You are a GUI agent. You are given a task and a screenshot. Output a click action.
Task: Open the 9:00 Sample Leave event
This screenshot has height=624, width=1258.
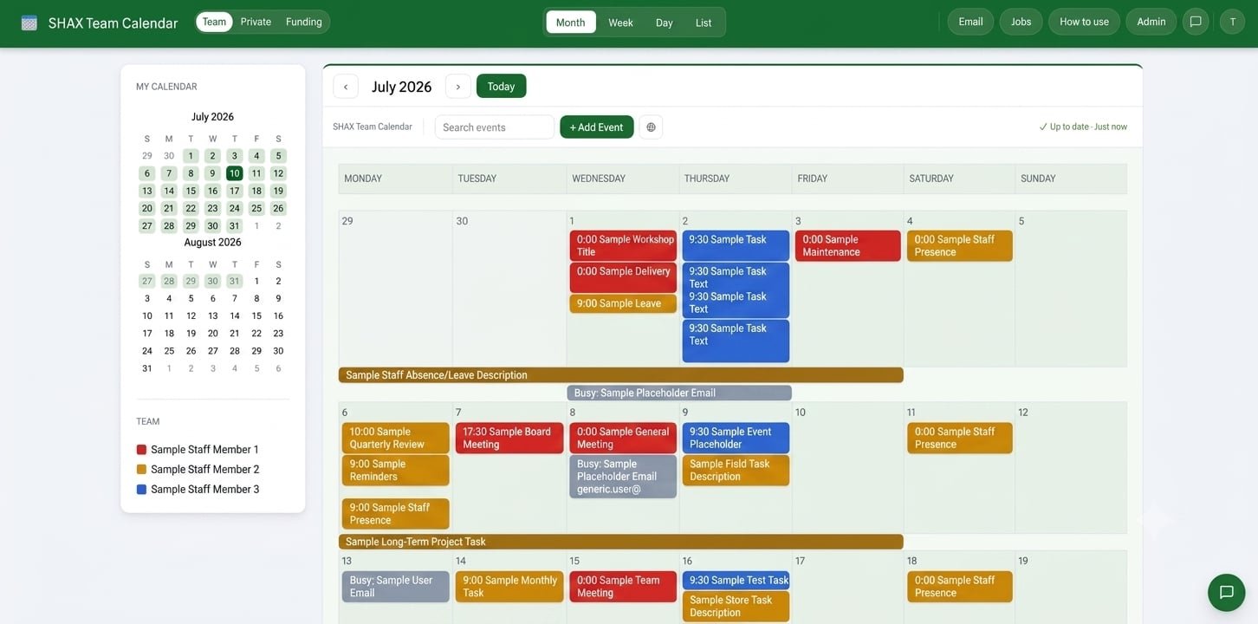point(623,304)
